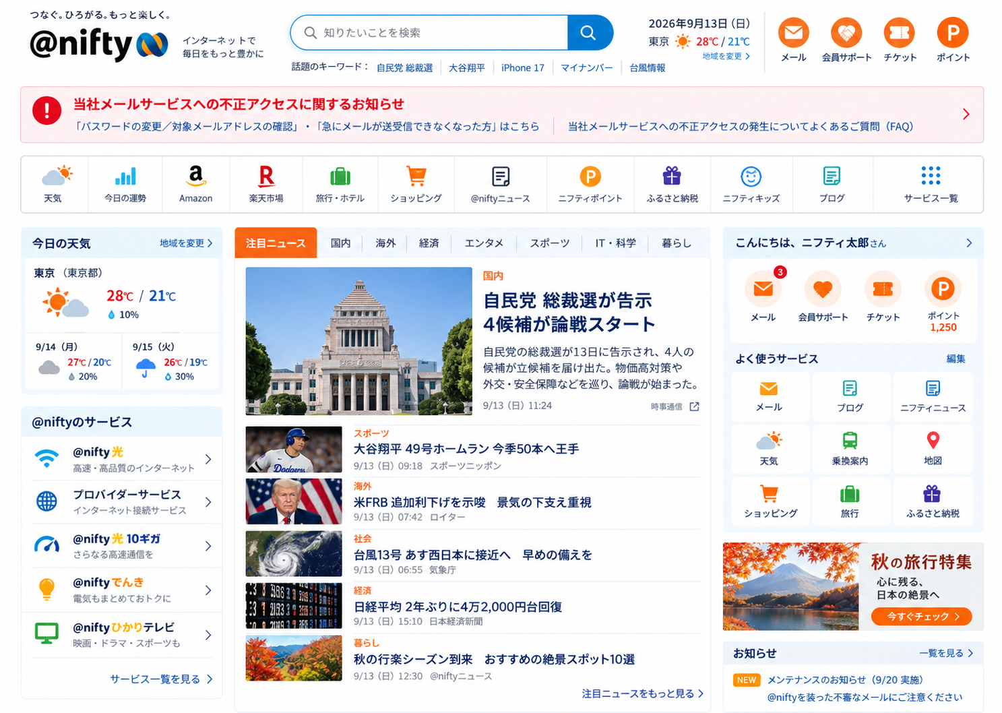
Task: Open ポイント icon in top header
Action: 953,32
